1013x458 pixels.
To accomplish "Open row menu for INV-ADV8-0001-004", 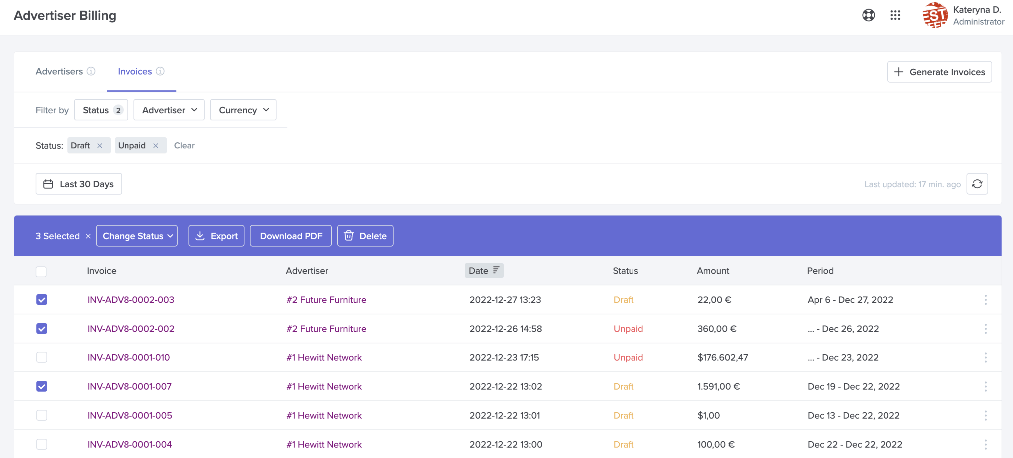I will 986,444.
